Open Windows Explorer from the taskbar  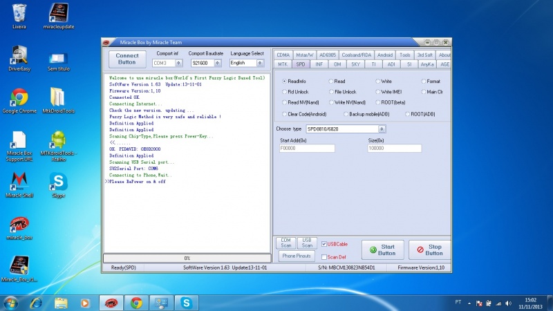(61, 303)
